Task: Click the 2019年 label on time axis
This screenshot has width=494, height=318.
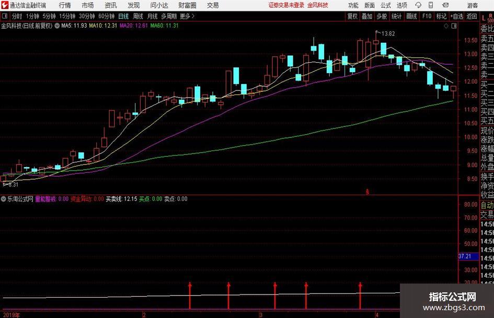Action: 11,315
